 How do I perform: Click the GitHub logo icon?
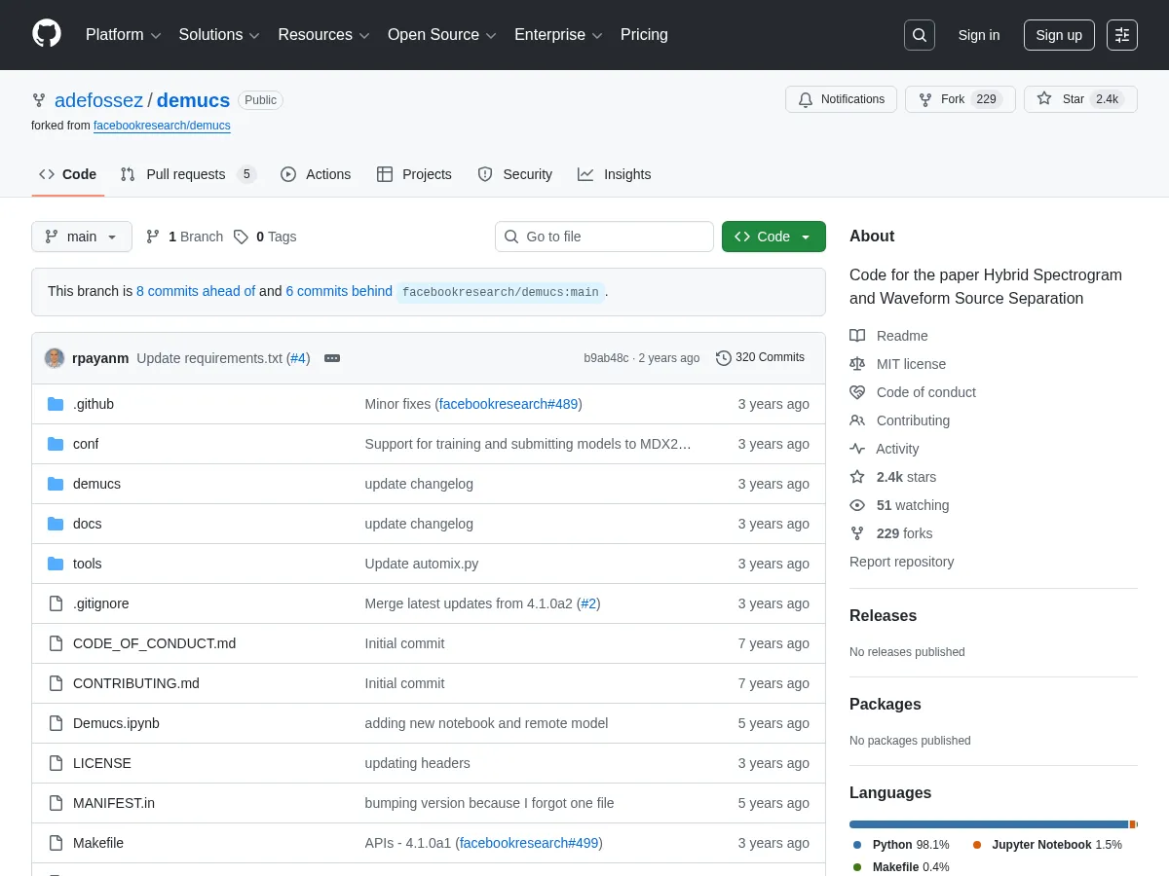coord(47,34)
